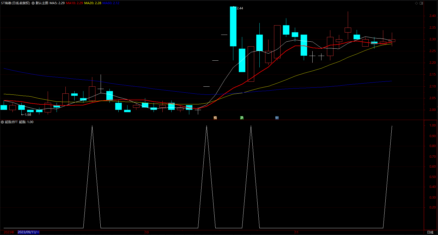Open the blue 财 event marker
Viewport: 438px width, 235px height.
point(277,118)
